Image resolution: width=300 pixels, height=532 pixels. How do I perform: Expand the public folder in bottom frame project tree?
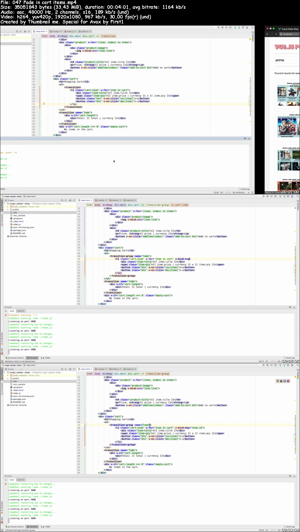(x=8, y=378)
